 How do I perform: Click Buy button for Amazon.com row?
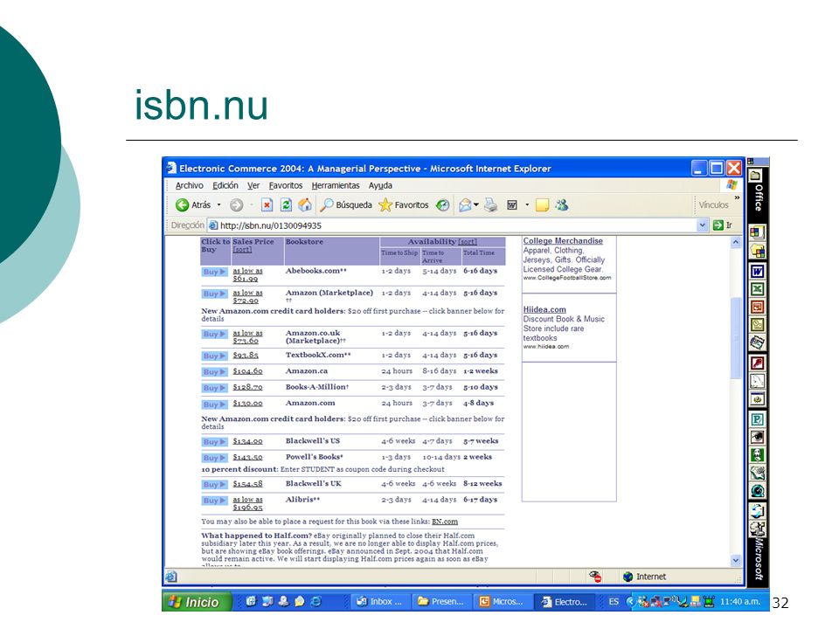(x=214, y=404)
